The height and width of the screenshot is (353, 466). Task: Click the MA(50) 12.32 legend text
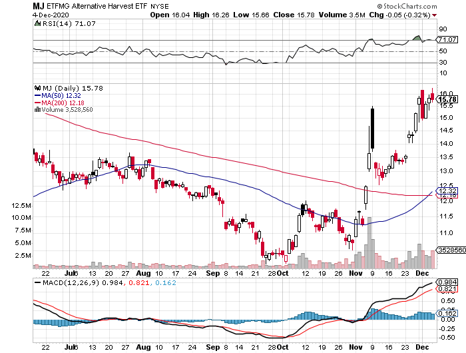click(x=61, y=95)
